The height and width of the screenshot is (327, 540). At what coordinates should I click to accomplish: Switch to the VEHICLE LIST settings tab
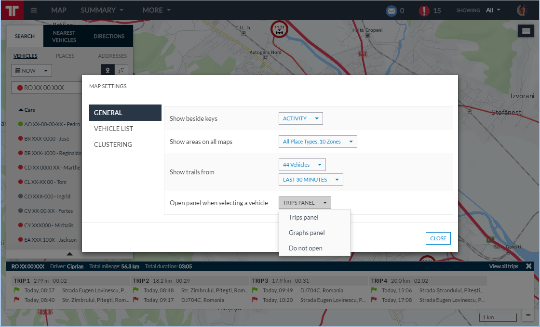(x=113, y=129)
